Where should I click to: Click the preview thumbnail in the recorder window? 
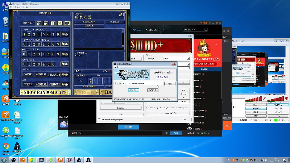tap(258, 70)
